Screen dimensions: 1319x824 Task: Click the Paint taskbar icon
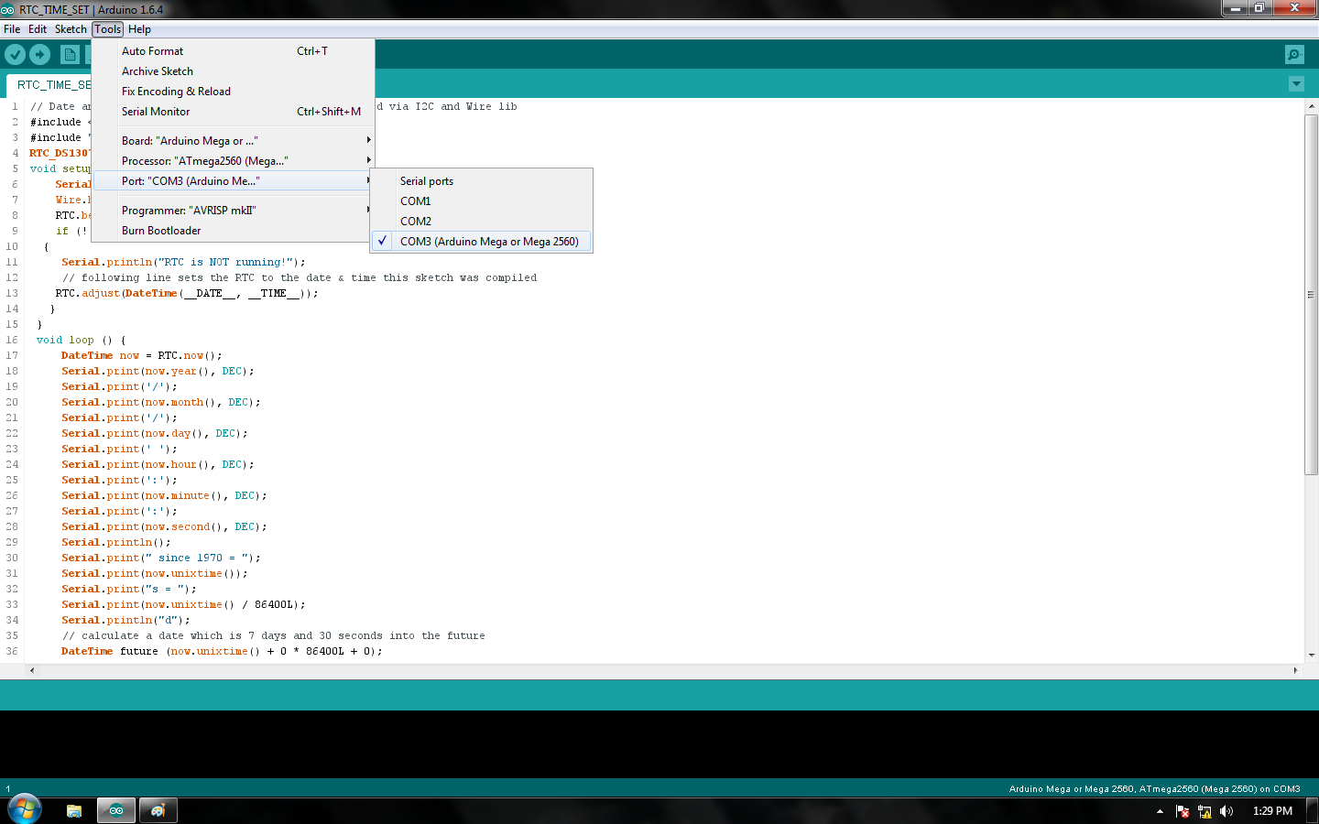click(x=158, y=810)
